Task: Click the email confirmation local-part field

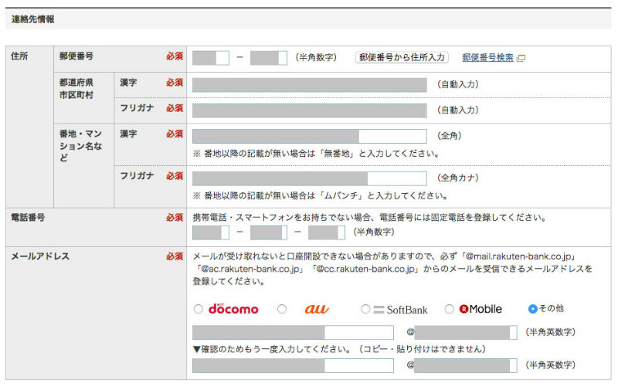Action: click(293, 365)
